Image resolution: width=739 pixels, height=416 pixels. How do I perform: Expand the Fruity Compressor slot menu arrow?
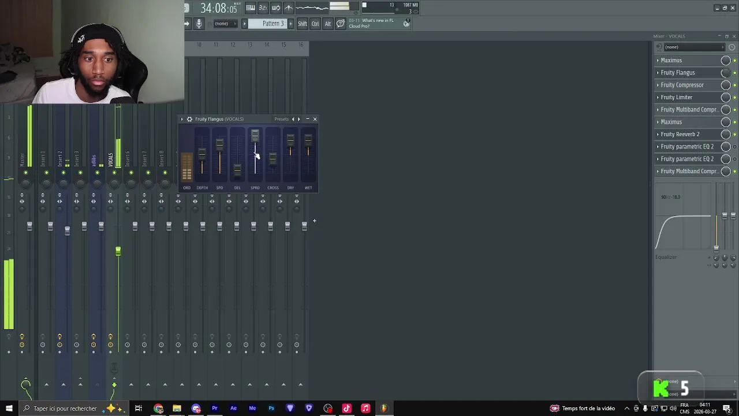[x=658, y=85]
